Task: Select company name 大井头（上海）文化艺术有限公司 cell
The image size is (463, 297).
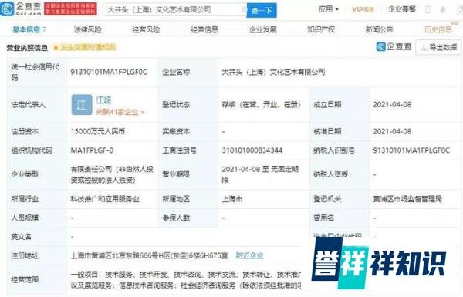Action: point(273,72)
